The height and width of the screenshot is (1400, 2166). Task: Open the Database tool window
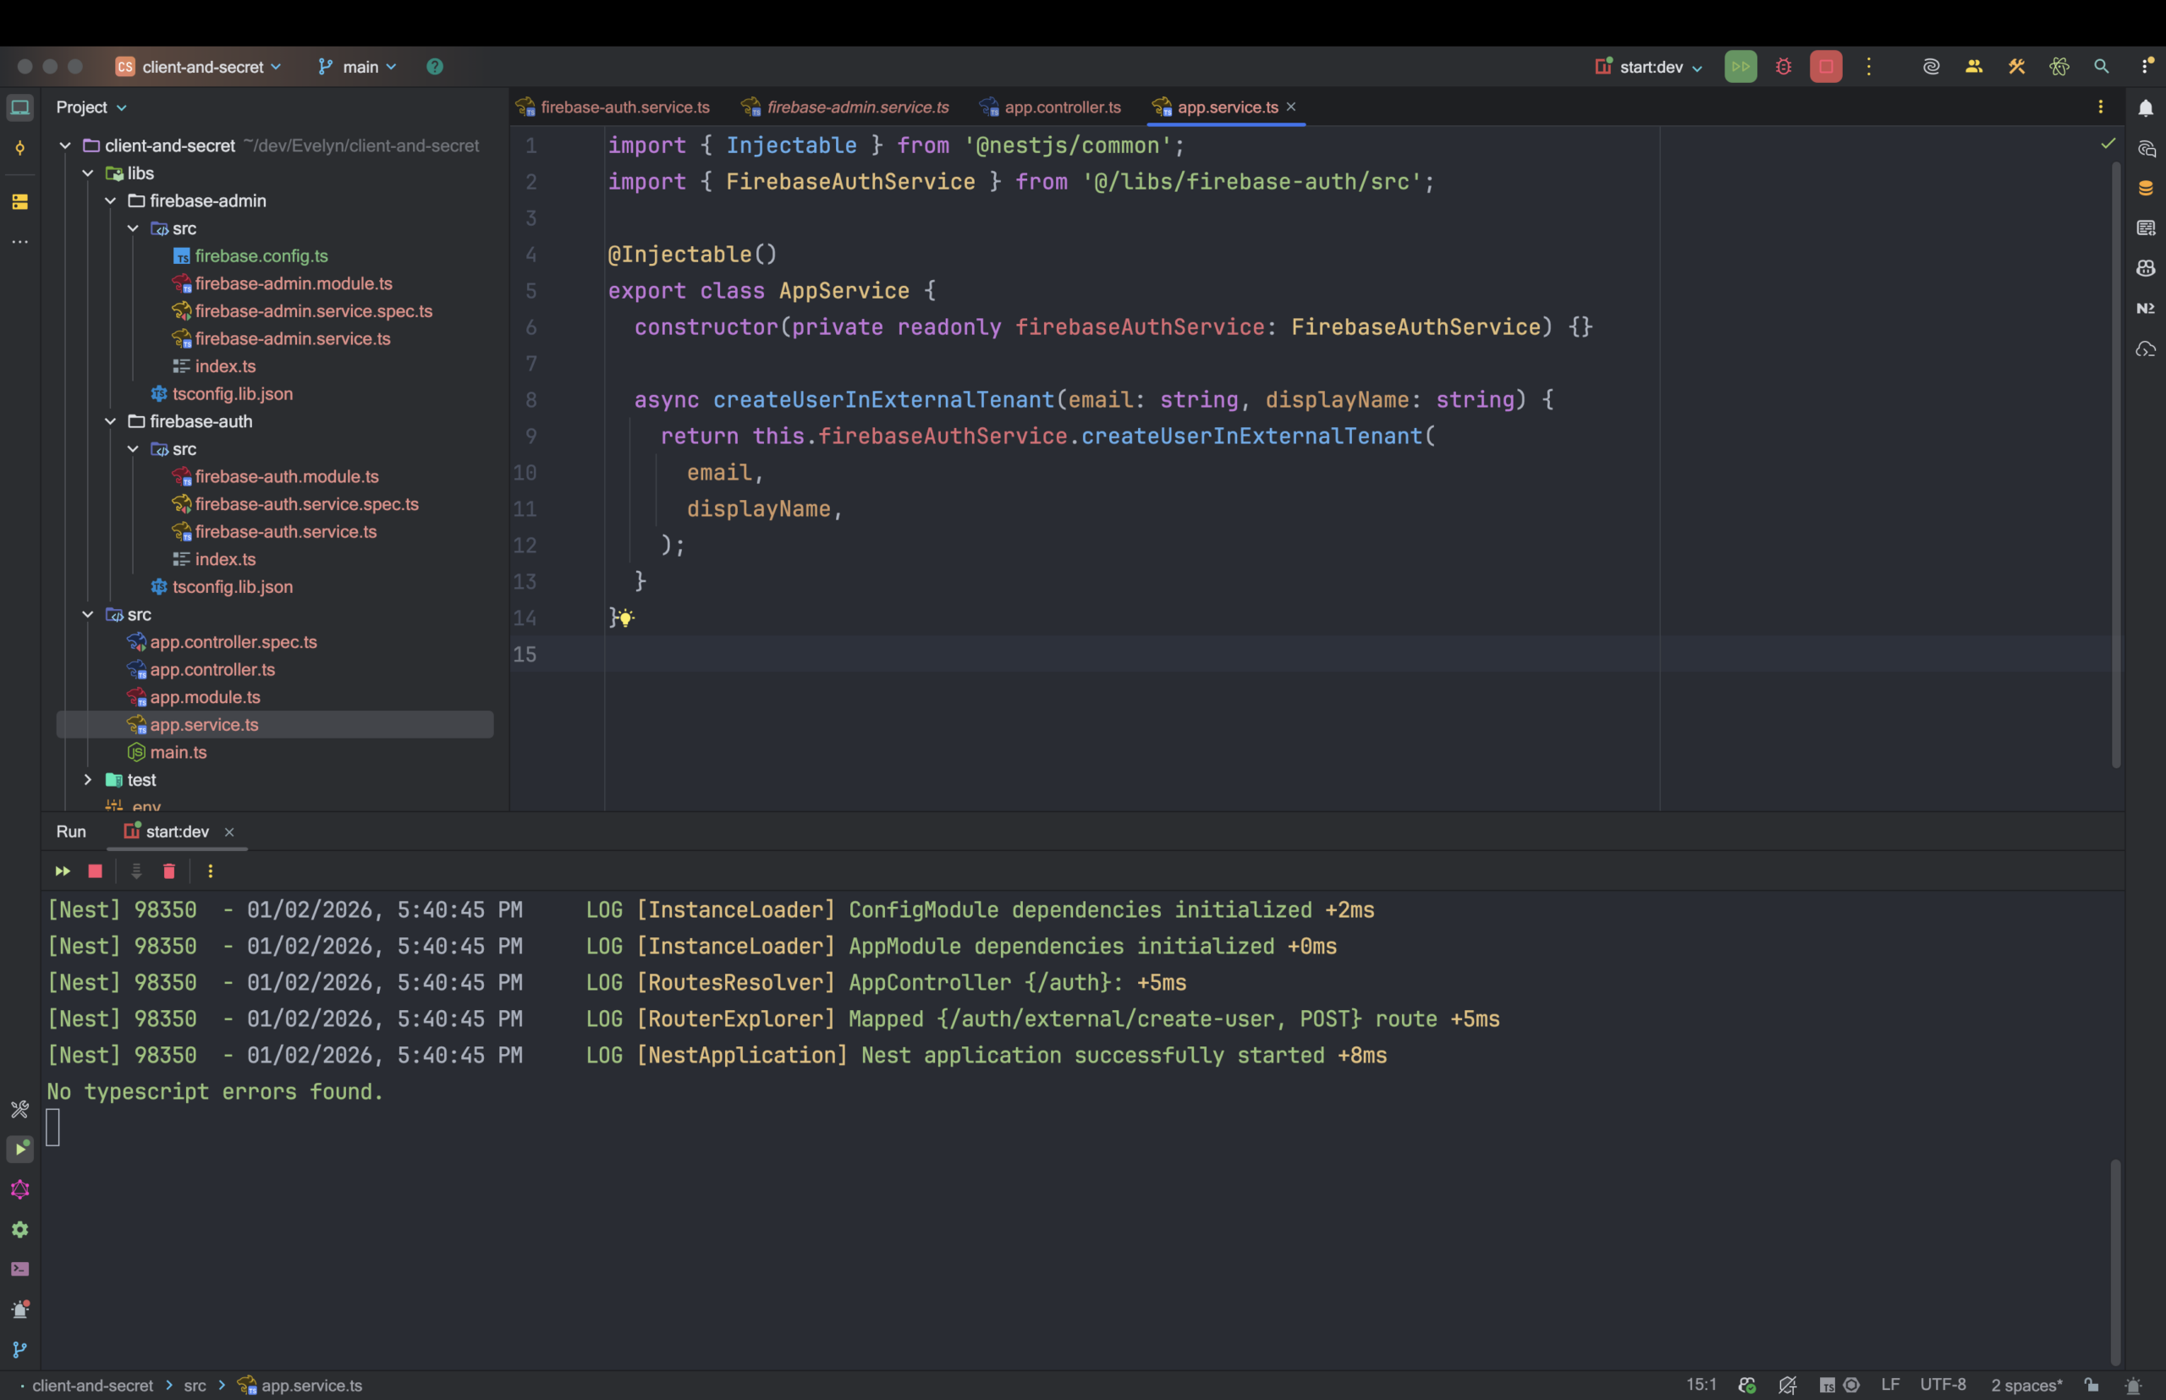(2145, 188)
